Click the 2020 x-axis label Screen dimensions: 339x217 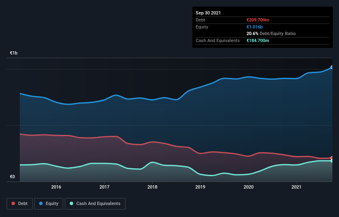point(249,187)
